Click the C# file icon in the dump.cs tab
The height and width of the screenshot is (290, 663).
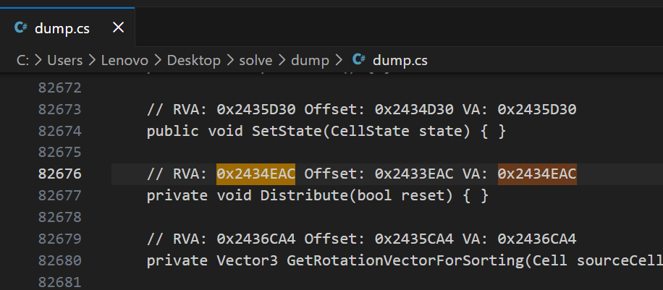pyautogui.click(x=20, y=28)
